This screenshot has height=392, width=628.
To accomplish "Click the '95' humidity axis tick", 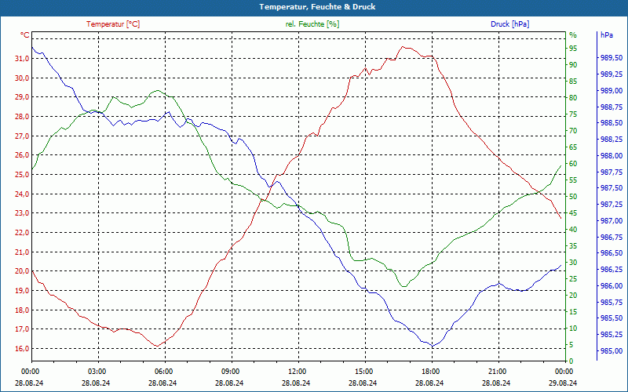I will (x=574, y=49).
